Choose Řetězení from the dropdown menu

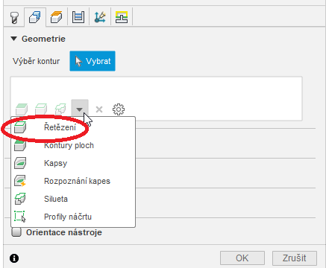pyautogui.click(x=73, y=127)
